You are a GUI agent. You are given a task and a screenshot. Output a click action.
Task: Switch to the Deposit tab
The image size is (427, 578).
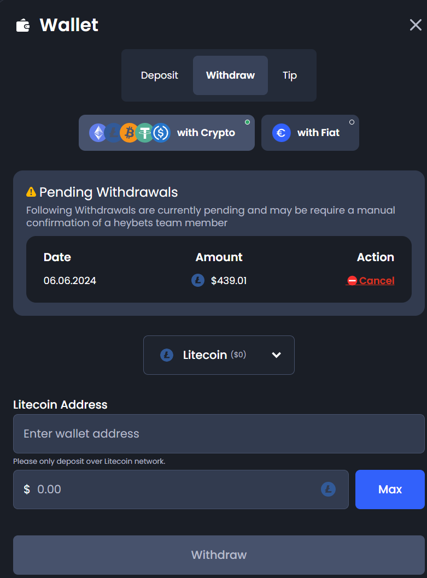pos(159,75)
